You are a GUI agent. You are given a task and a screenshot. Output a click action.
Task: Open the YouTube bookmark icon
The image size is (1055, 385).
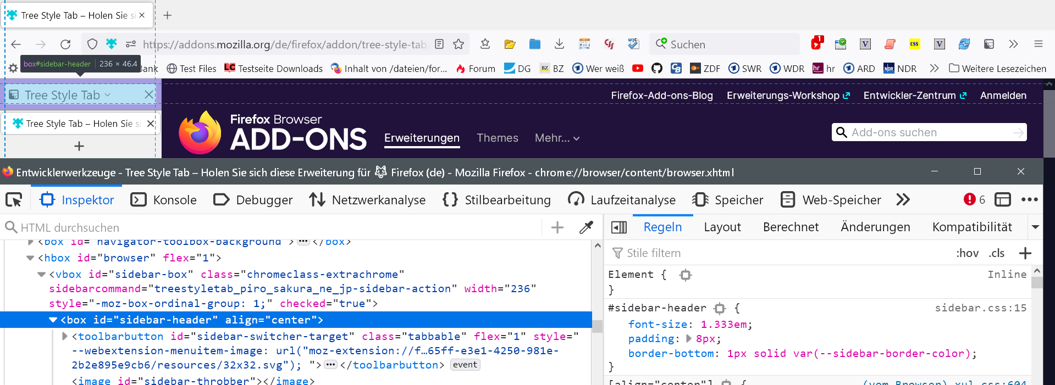638,68
